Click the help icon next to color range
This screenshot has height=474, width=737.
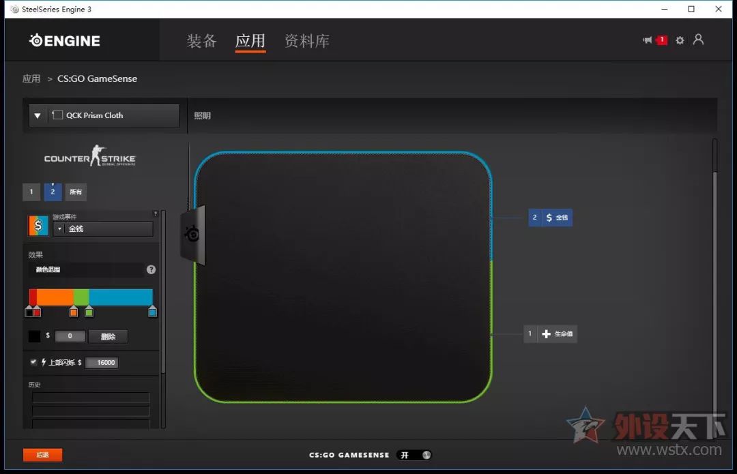click(151, 269)
